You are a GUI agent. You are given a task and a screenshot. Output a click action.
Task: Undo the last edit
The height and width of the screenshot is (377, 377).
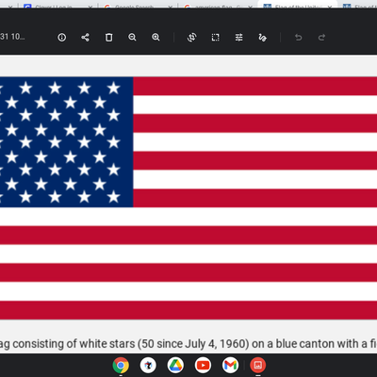tap(298, 38)
